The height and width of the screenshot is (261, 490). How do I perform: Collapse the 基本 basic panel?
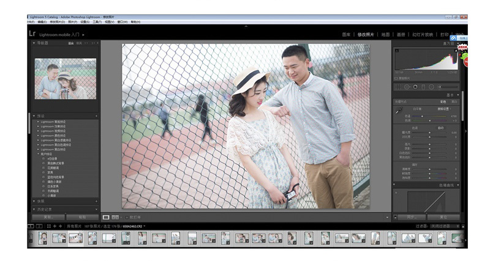tap(458, 95)
